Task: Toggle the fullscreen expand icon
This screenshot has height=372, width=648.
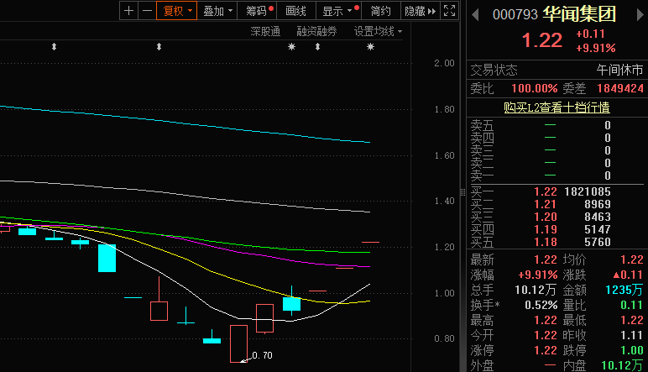Action: (x=451, y=11)
